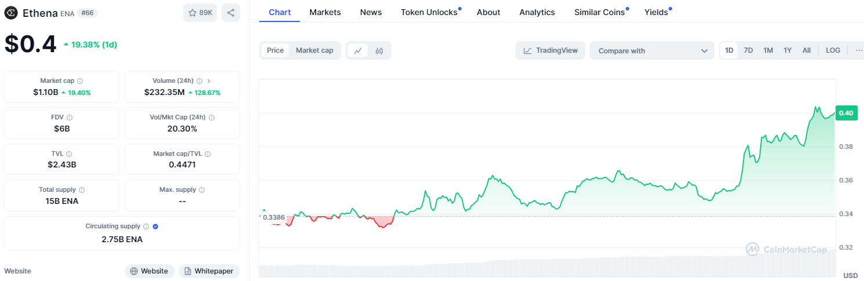Viewport: 864px width, 281px height.
Task: Click Vol/Mkt Cap (24h) info icon
Action: tap(211, 118)
